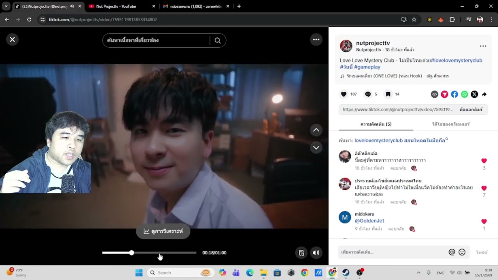498x280 pixels.
Task: Reply to the first comment
Action: coord(398,168)
